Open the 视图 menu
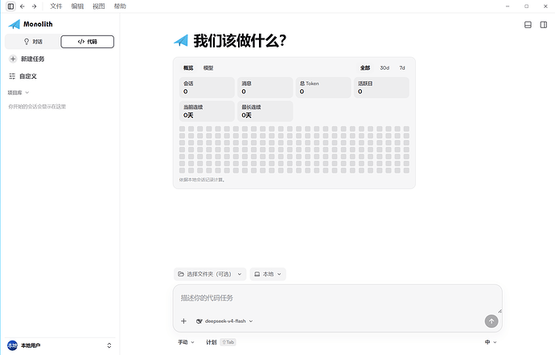The width and height of the screenshot is (555, 355). tap(98, 6)
